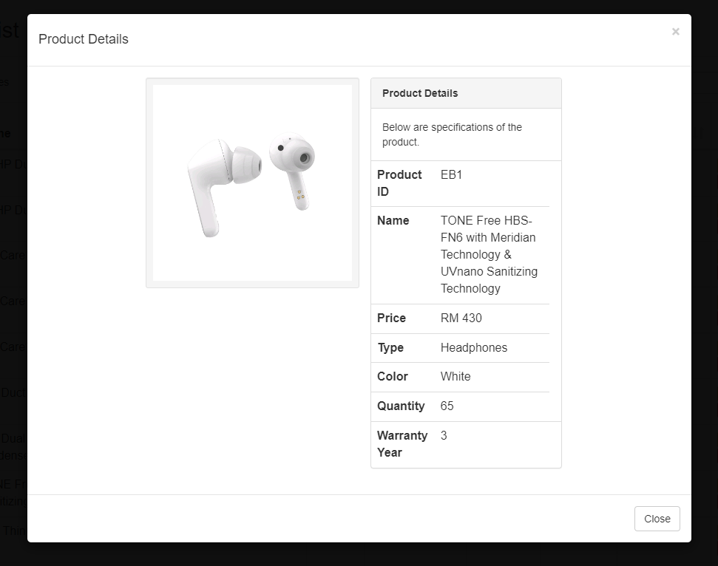Click the specifications description text
718x566 pixels.
pyautogui.click(x=452, y=134)
